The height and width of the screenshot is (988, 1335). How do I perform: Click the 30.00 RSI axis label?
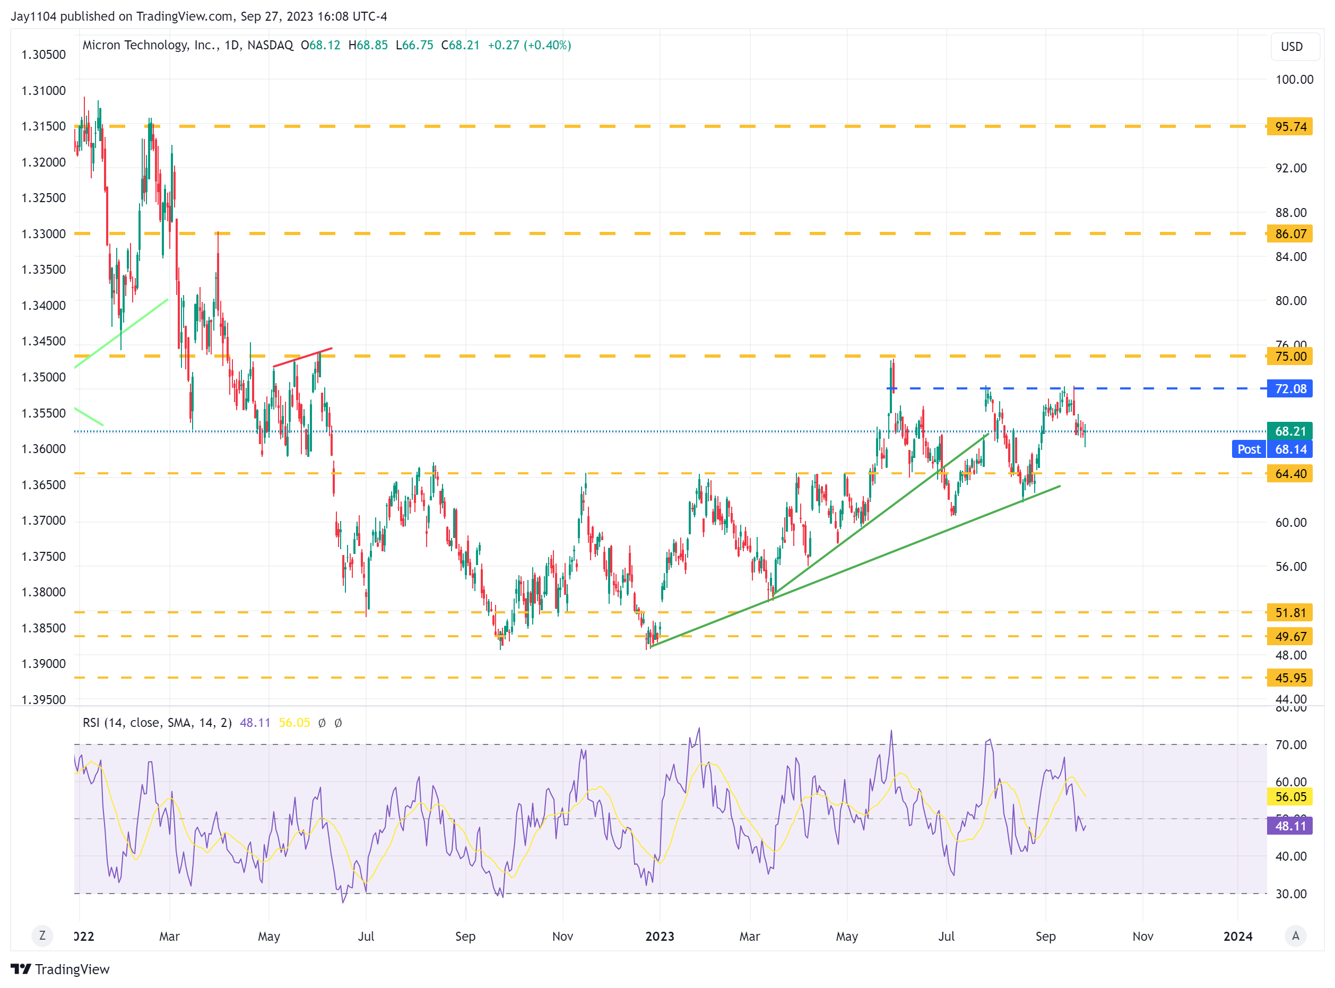click(x=1291, y=894)
